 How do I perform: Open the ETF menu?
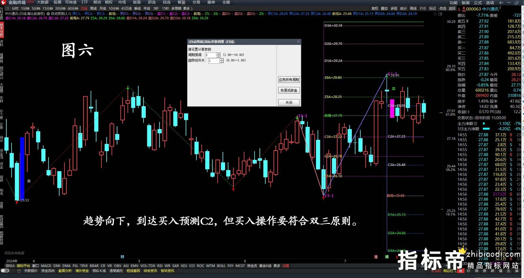coord(85,2)
